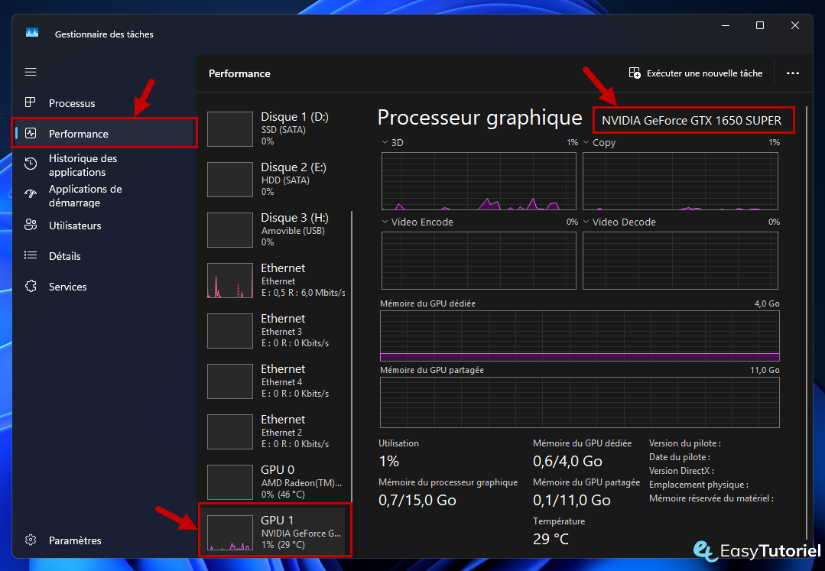825x571 pixels.
Task: Open the Video Encode engine dropdown
Action: pos(385,222)
